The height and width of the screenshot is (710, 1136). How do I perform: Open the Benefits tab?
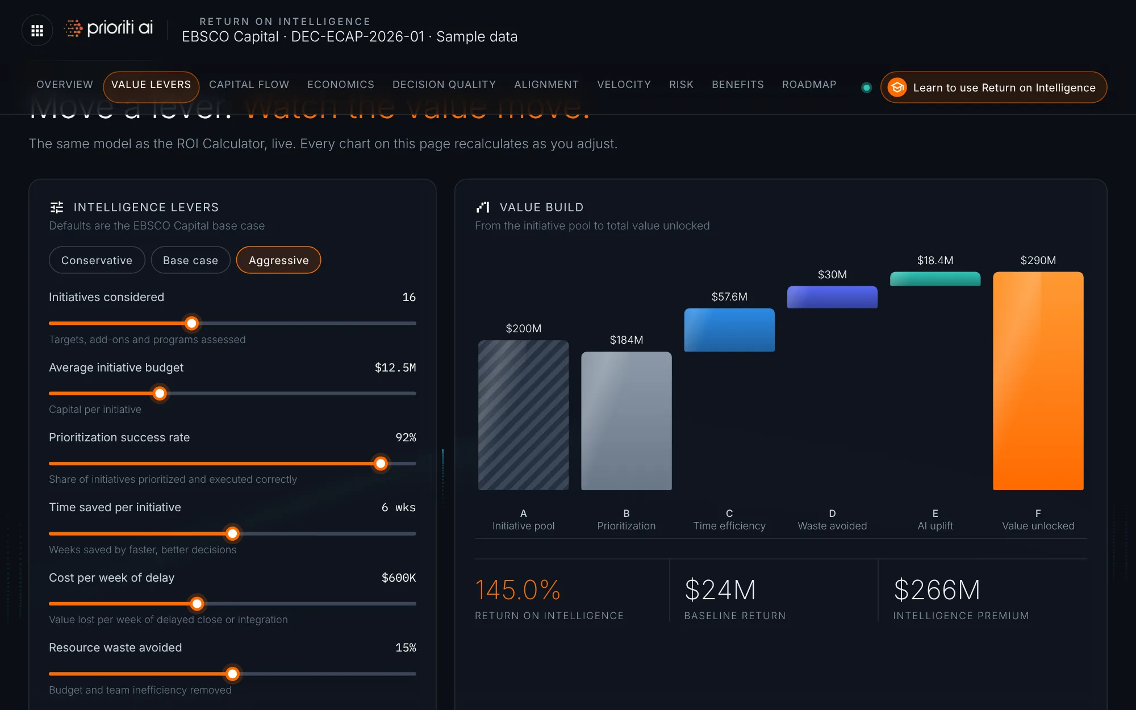738,85
